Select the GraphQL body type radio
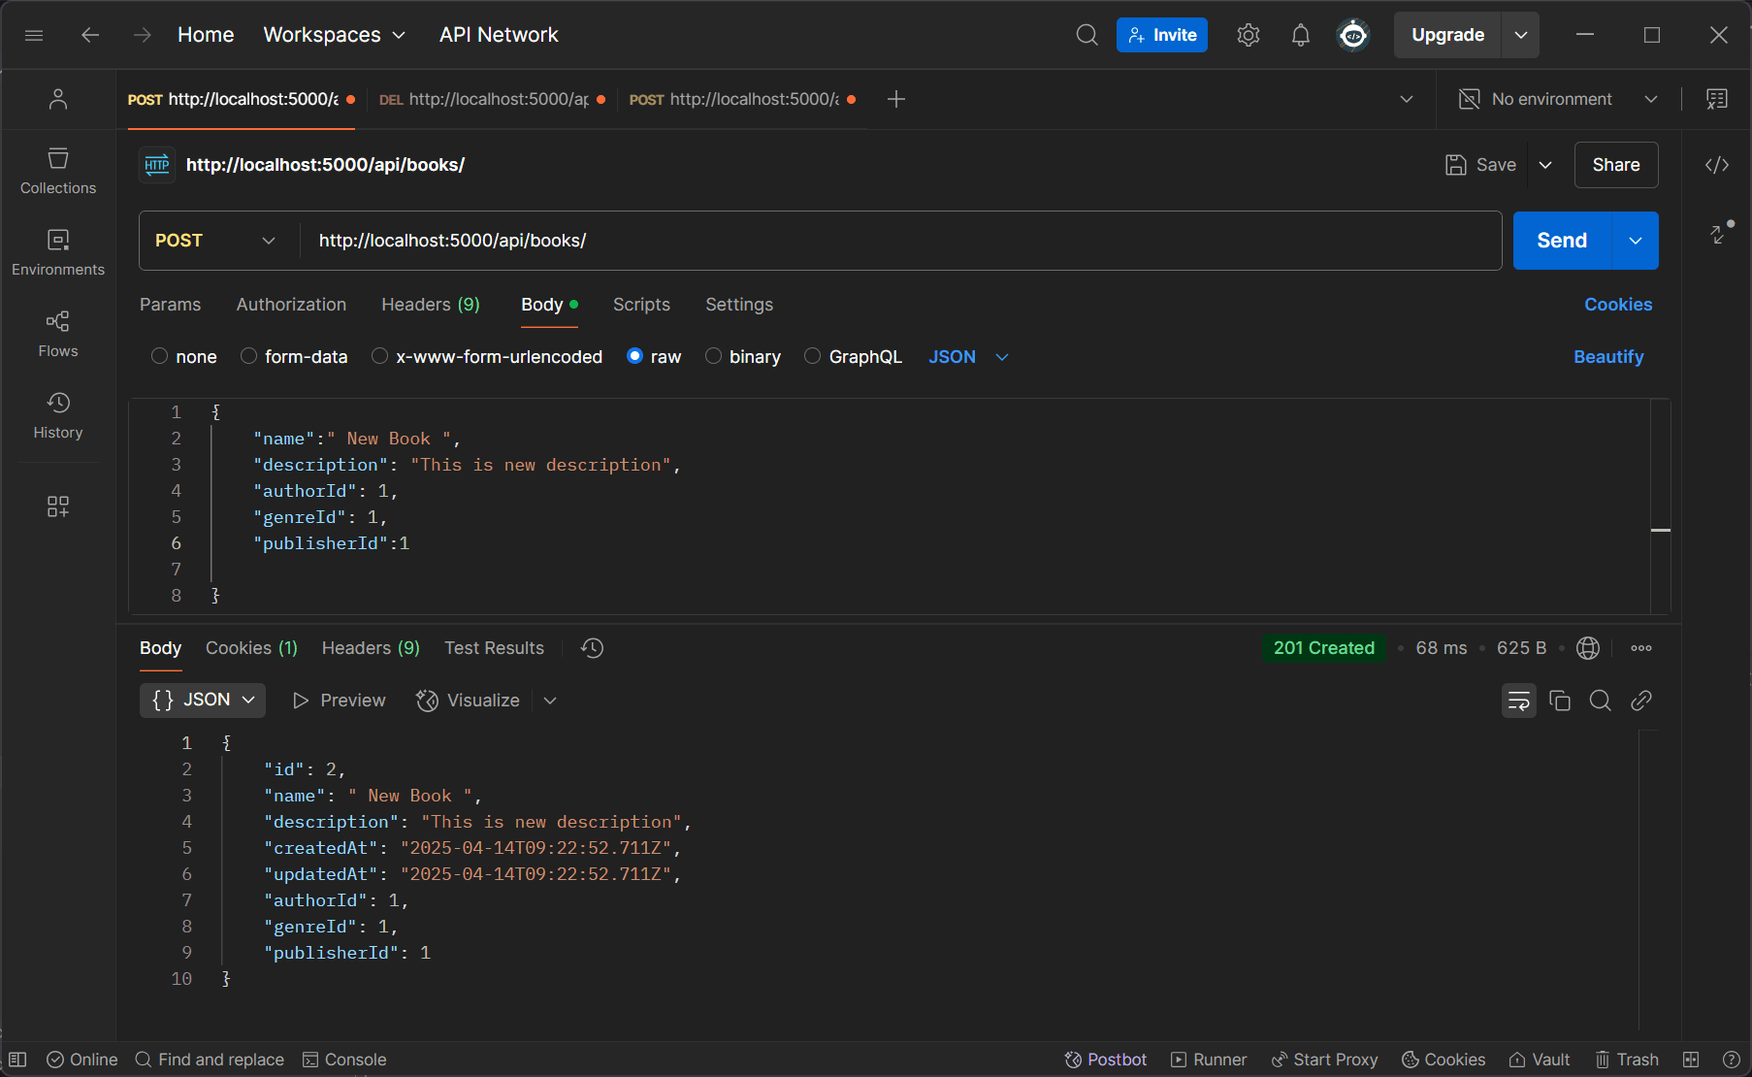1752x1077 pixels. pyautogui.click(x=813, y=356)
